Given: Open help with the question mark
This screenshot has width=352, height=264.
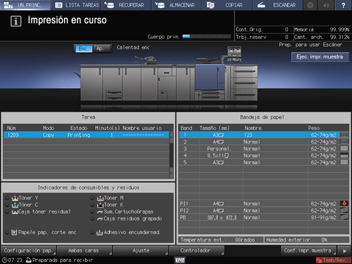Looking at the screenshot, I should [x=343, y=5].
